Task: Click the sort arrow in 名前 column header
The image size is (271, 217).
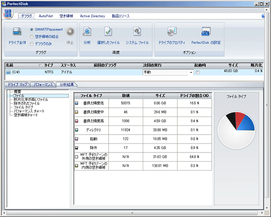Action: click(40, 66)
